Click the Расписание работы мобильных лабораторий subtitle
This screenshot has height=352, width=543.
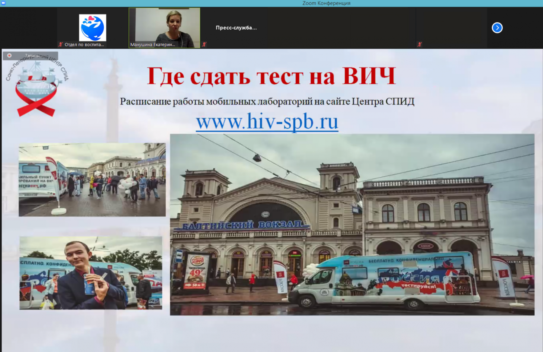tap(267, 101)
